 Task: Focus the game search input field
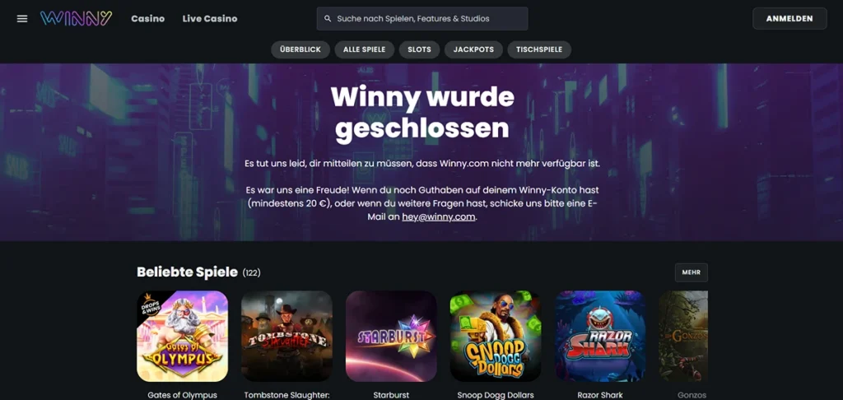[422, 19]
